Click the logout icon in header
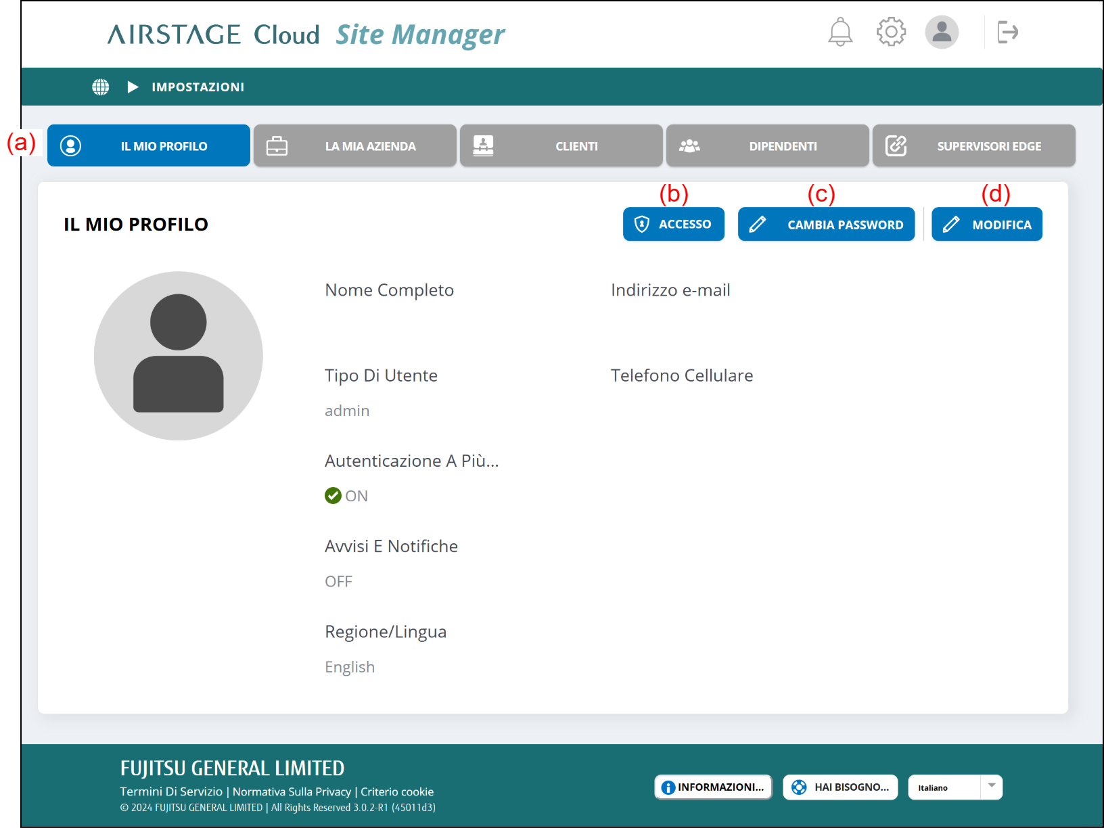Screen dimensions: 1104x828 click(x=1007, y=32)
